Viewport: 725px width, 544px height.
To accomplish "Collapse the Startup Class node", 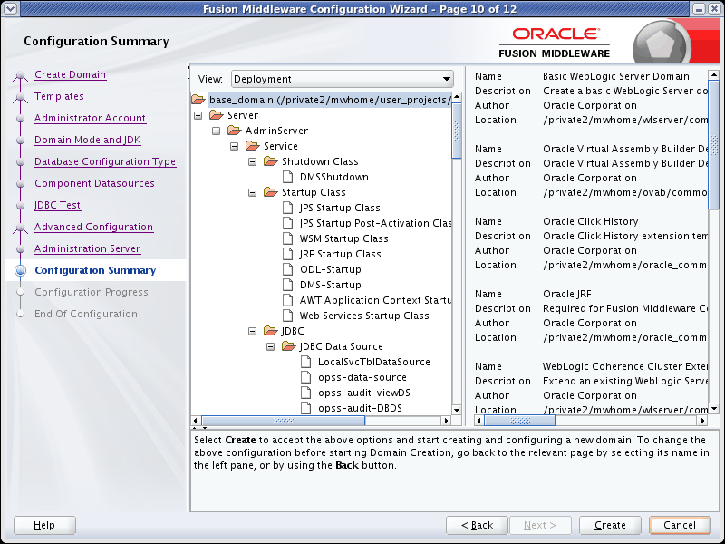I will 253,192.
